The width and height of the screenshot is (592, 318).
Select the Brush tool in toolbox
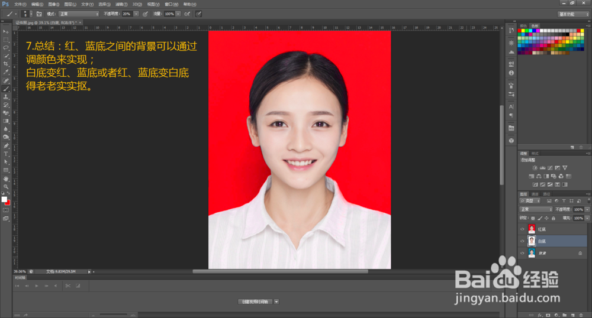(x=6, y=89)
